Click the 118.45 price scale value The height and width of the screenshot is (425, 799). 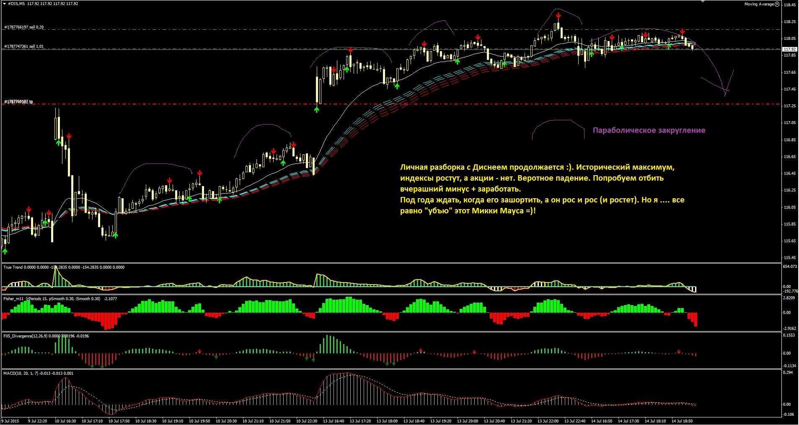(x=789, y=5)
